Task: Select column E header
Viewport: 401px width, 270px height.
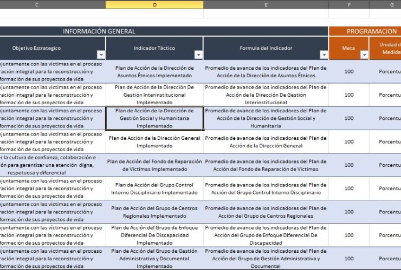Action: pyautogui.click(x=266, y=4)
